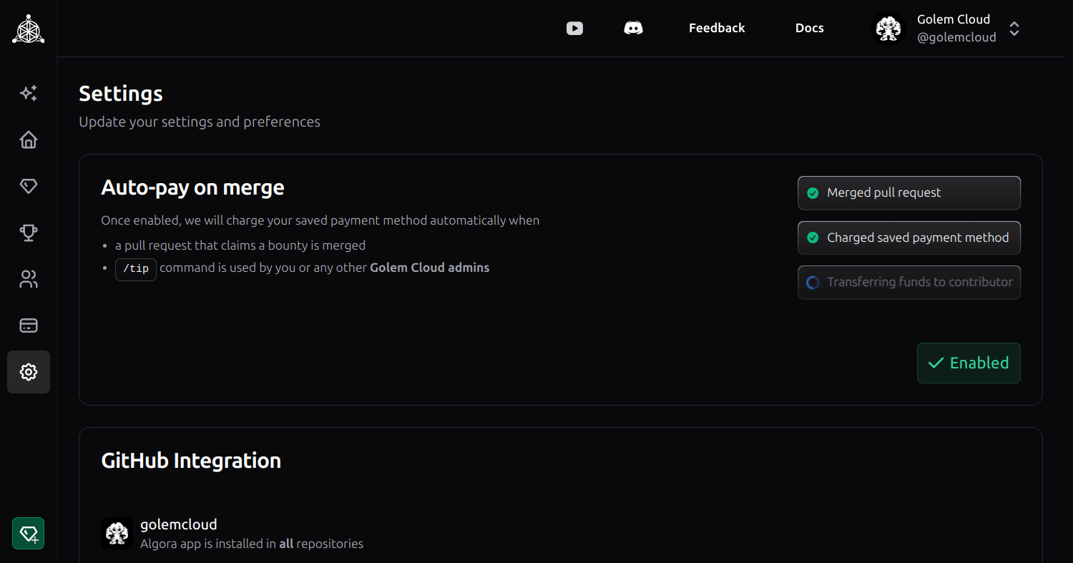This screenshot has width=1073, height=563.
Task: Click the green check on Charged saved payment method
Action: click(x=813, y=238)
